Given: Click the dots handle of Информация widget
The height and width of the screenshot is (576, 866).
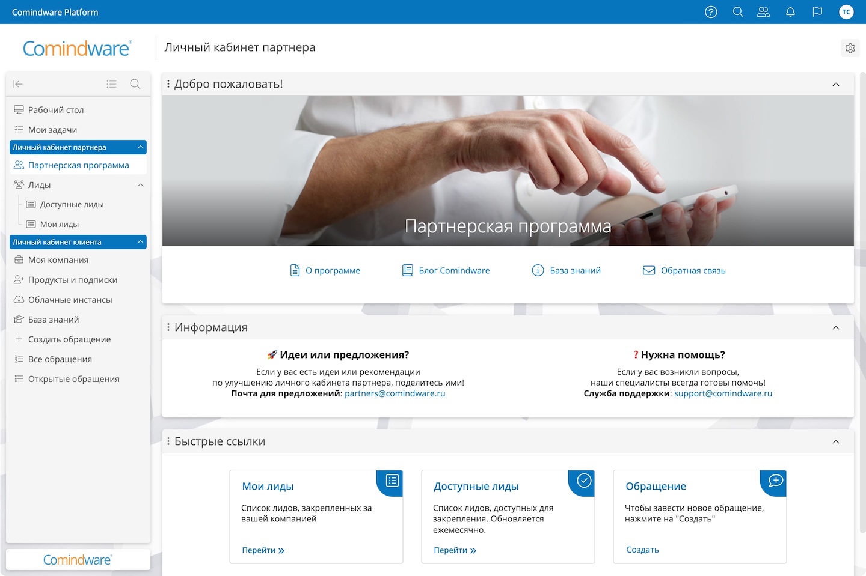Looking at the screenshot, I should point(168,327).
